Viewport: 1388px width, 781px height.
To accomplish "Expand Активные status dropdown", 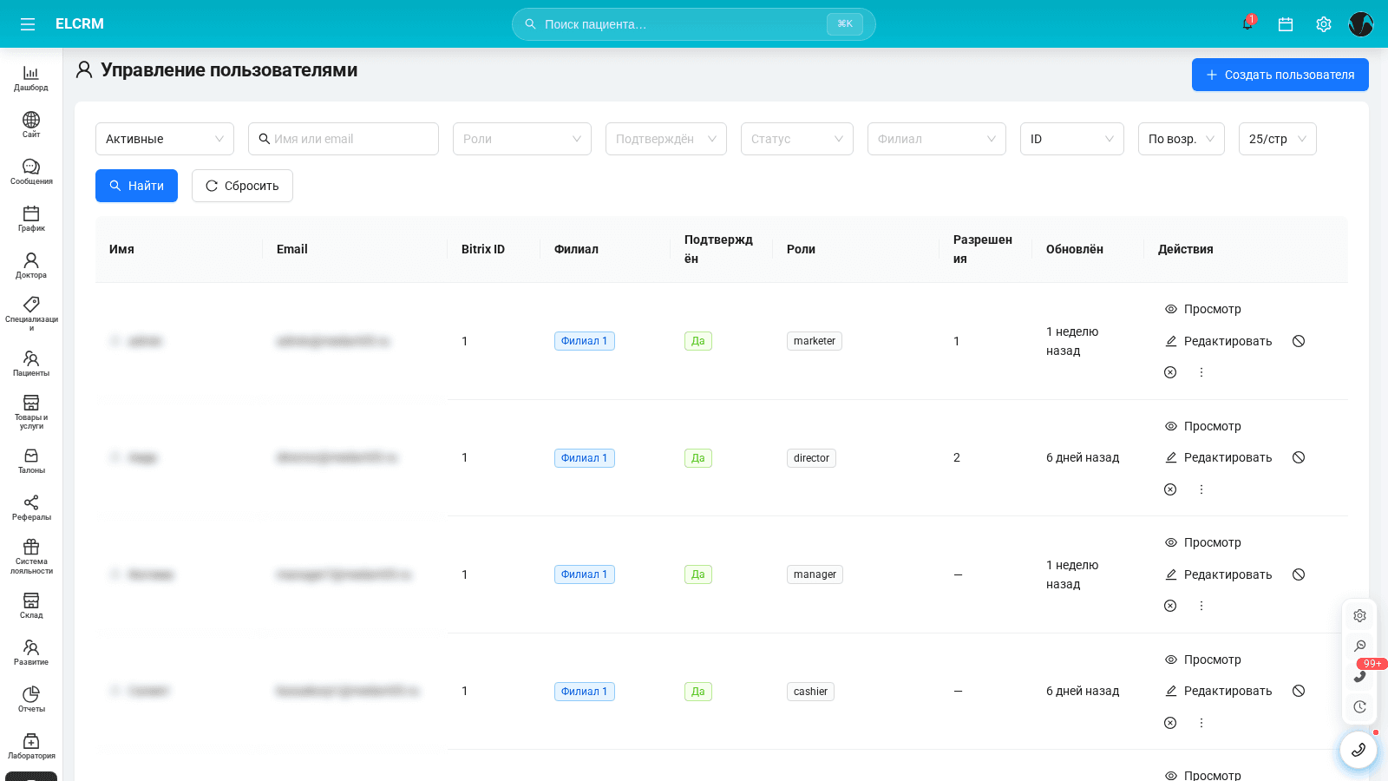I will click(165, 139).
